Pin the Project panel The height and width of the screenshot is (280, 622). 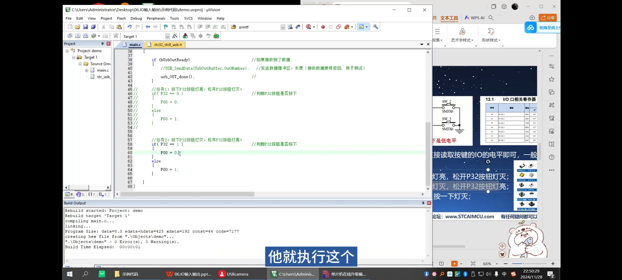[102, 44]
